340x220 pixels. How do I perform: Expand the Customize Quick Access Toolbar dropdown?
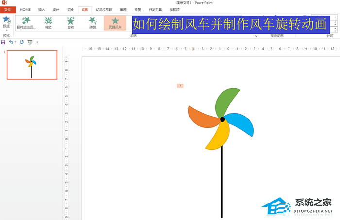click(37, 42)
